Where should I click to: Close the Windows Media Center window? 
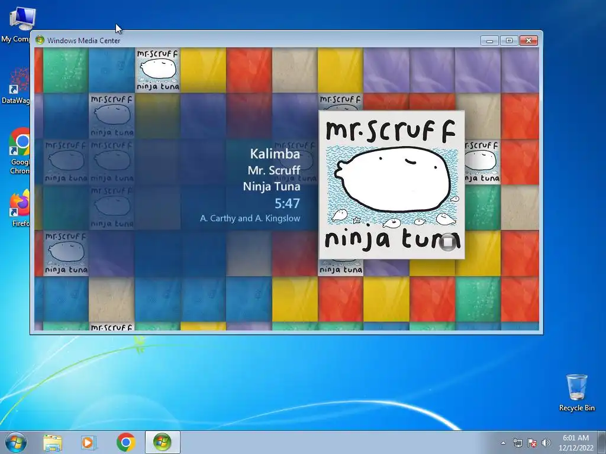(528, 41)
